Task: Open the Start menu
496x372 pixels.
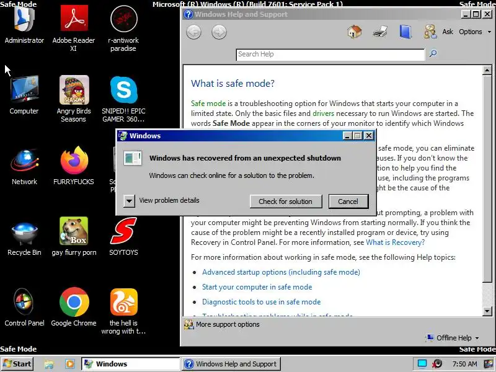Action: (x=17, y=364)
